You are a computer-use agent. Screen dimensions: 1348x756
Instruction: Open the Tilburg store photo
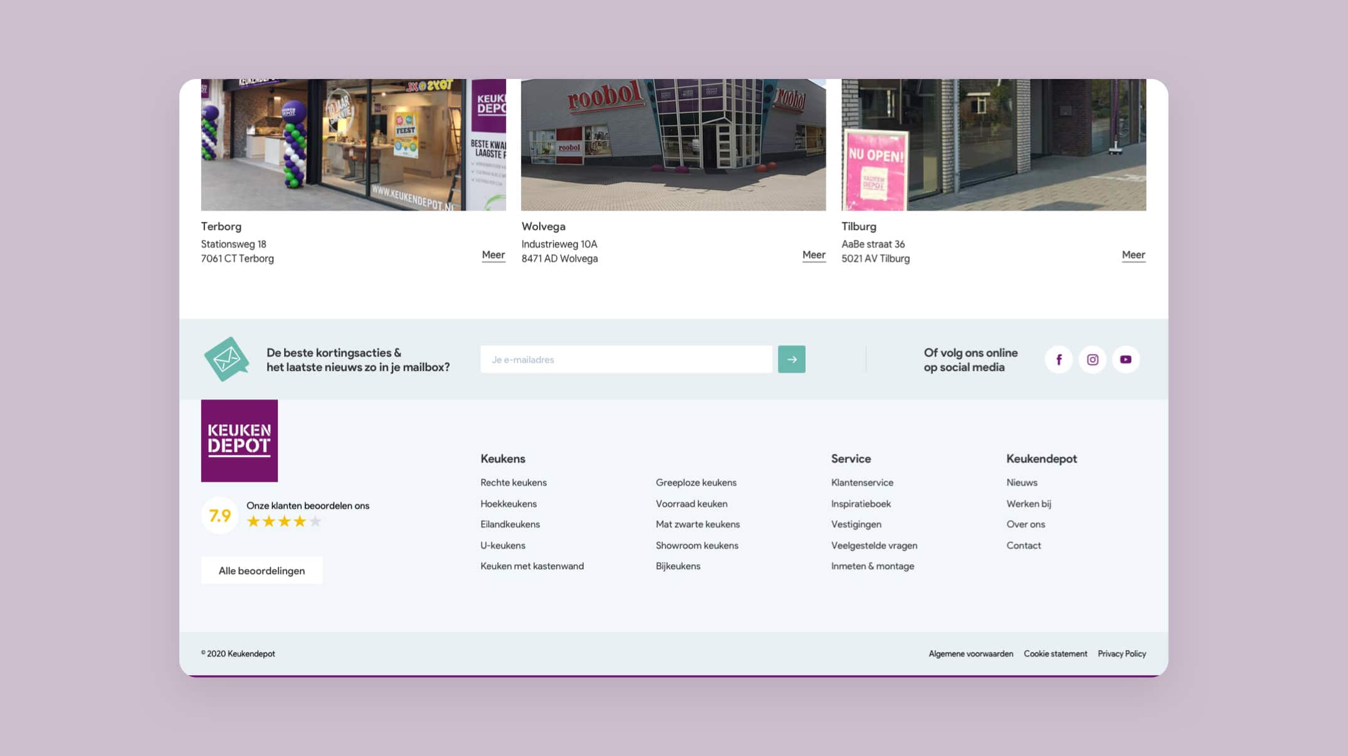(993, 145)
